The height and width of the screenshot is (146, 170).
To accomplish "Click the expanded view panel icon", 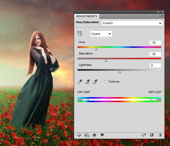I will pyautogui.click(x=86, y=135).
